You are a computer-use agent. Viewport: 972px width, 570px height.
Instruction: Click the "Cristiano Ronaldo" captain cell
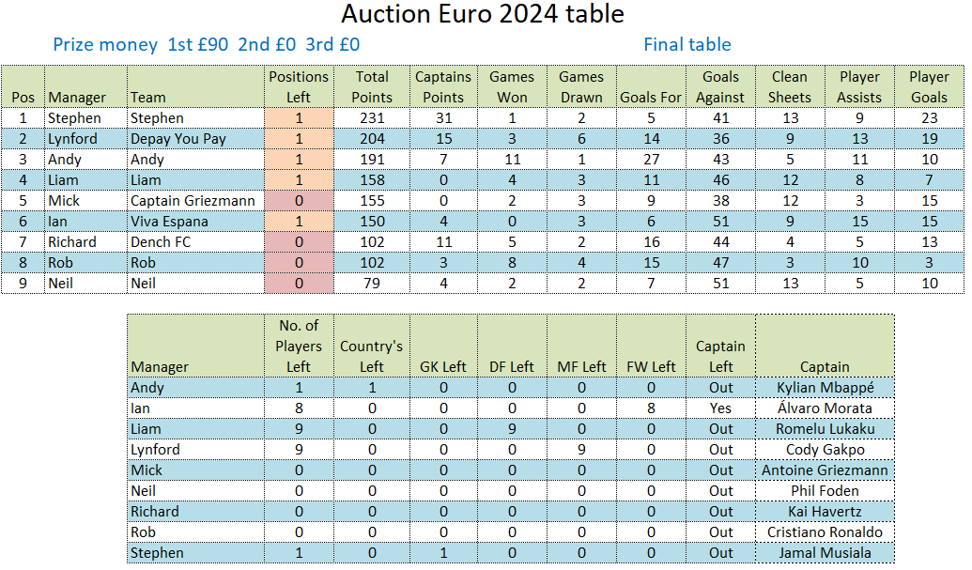pyautogui.click(x=825, y=532)
